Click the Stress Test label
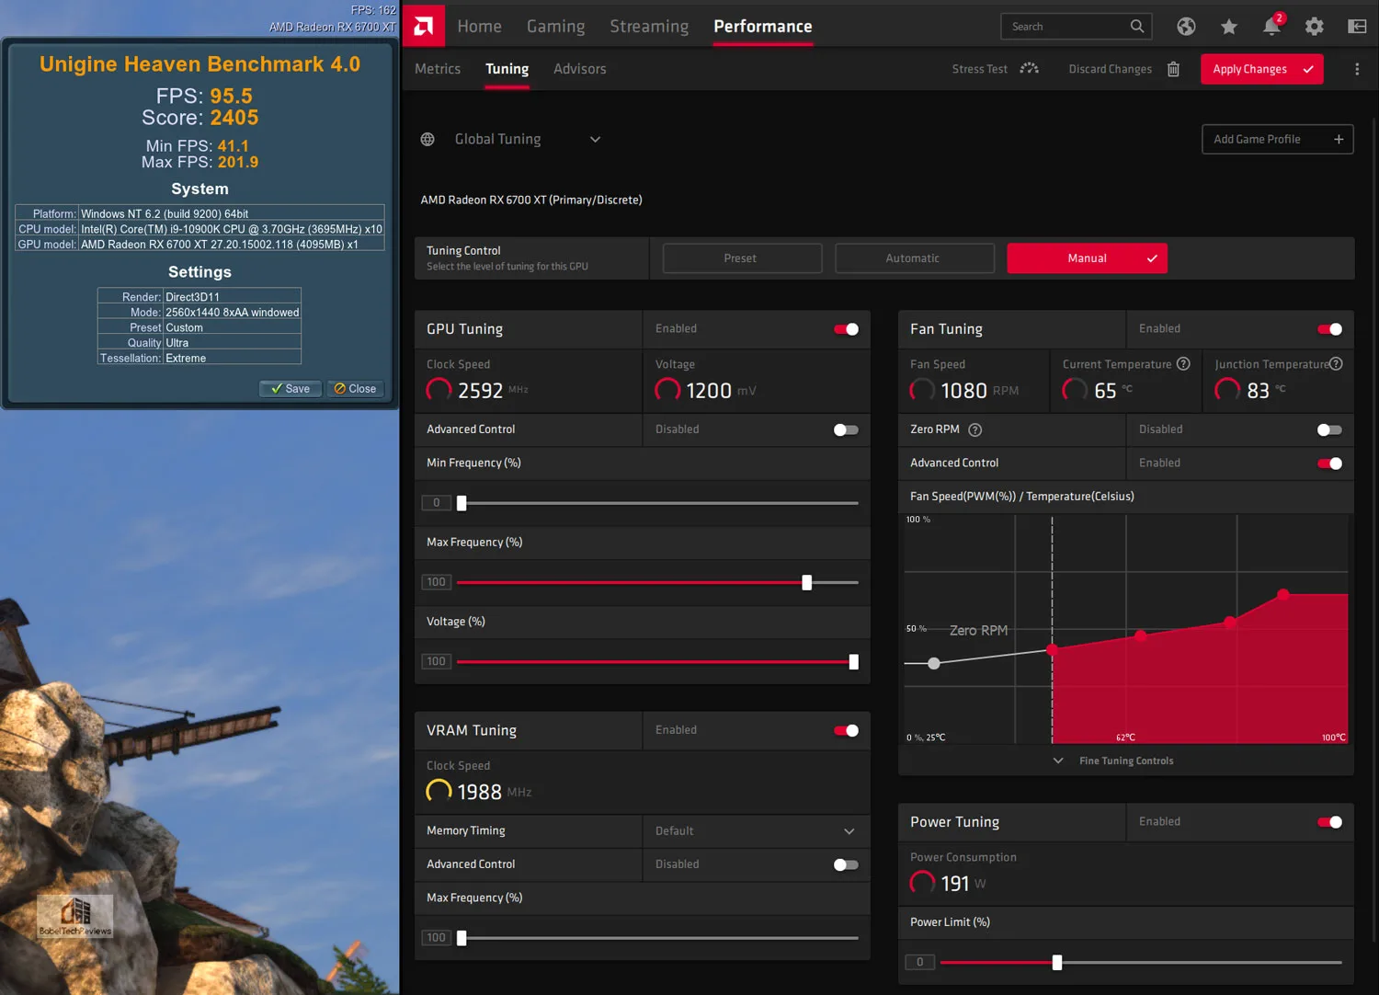 [979, 69]
